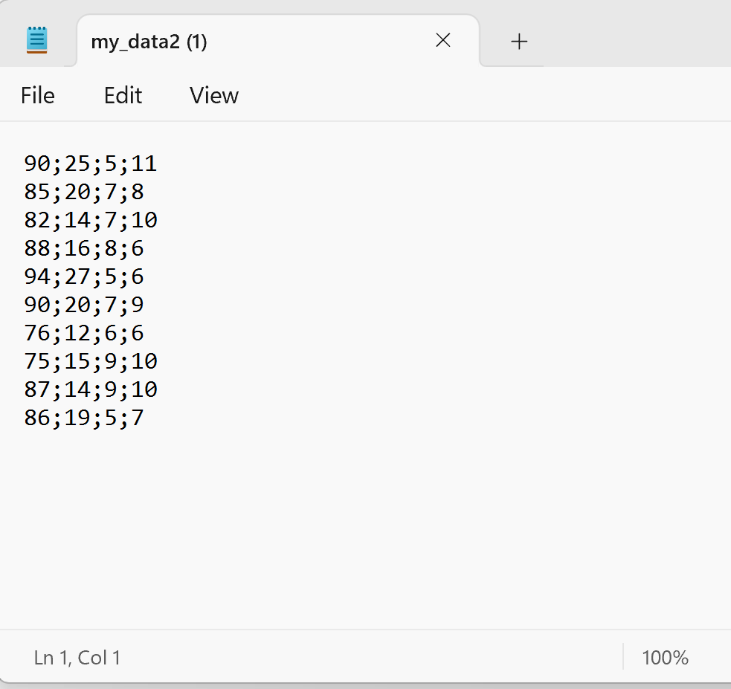
Task: Click the Ln 1, Col 1 status indicator
Action: click(77, 657)
